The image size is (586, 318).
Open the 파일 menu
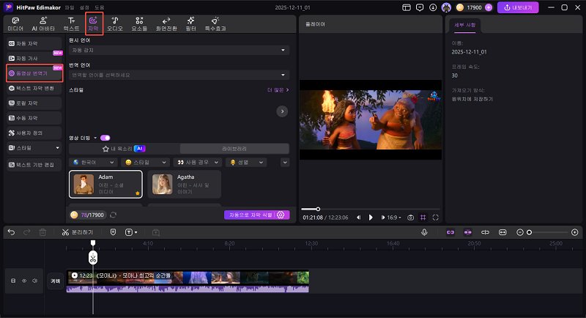pyautogui.click(x=69, y=7)
